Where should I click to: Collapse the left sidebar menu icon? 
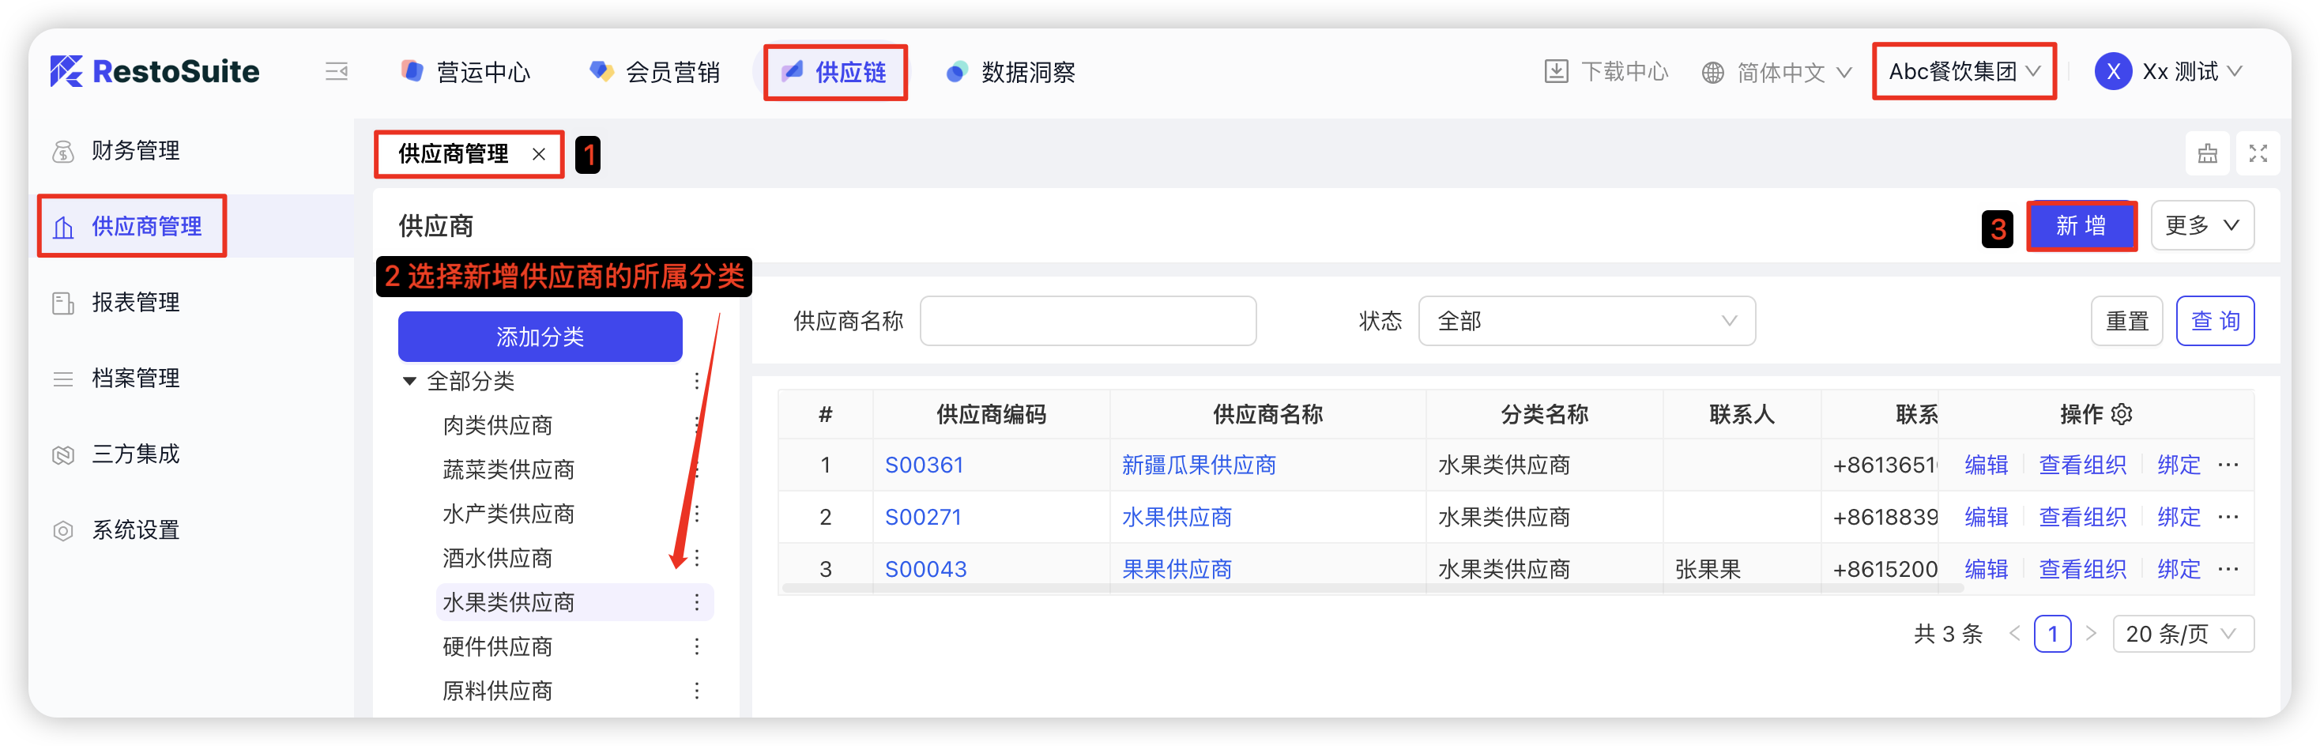pyautogui.click(x=336, y=72)
